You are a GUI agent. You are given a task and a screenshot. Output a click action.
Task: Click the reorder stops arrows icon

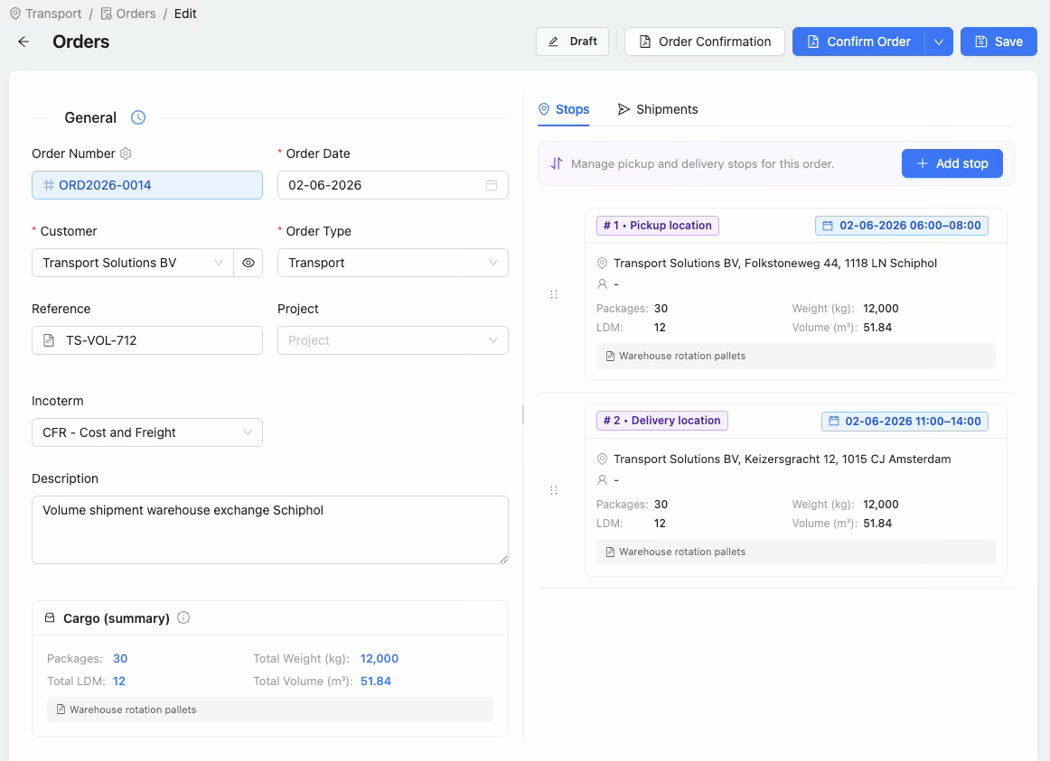[557, 163]
